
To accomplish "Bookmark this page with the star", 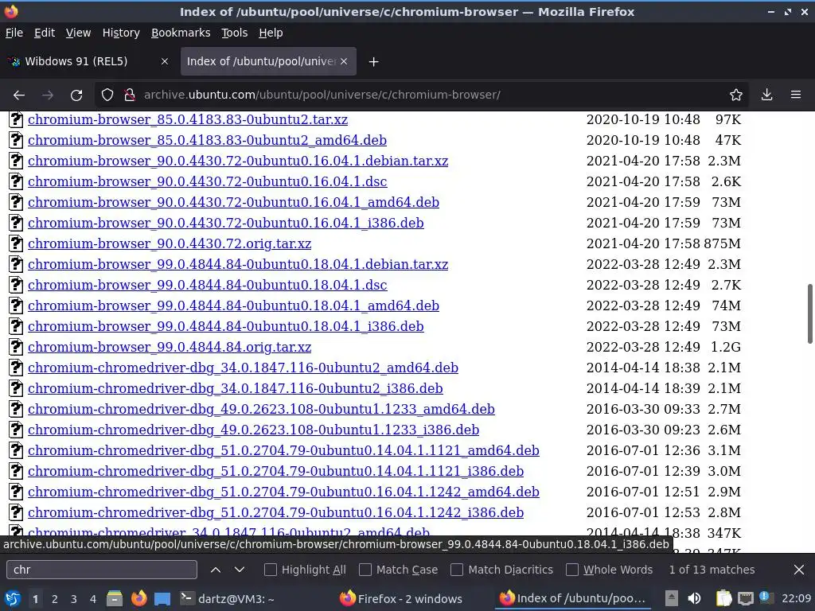I will 736,95.
